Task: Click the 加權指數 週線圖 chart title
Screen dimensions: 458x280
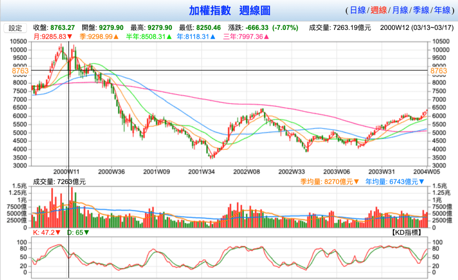Action: (x=229, y=10)
